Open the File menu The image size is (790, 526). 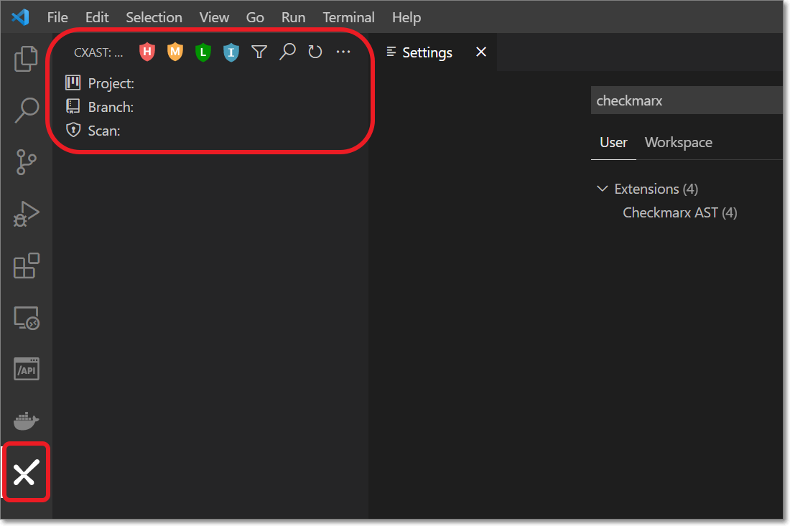tap(57, 17)
